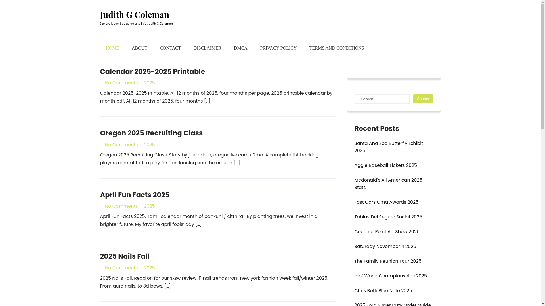Open Coconut Point Art Show 2025 post

pyautogui.click(x=387, y=232)
